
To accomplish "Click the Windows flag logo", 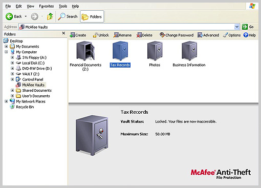I will tap(252, 6).
